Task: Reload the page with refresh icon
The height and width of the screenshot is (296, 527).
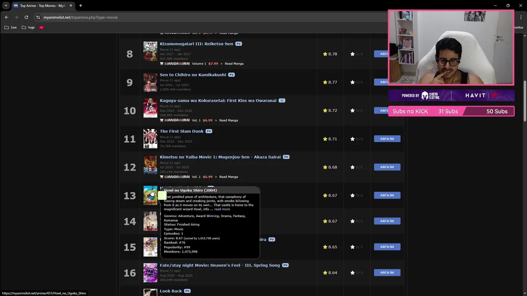Action: tap(26, 17)
